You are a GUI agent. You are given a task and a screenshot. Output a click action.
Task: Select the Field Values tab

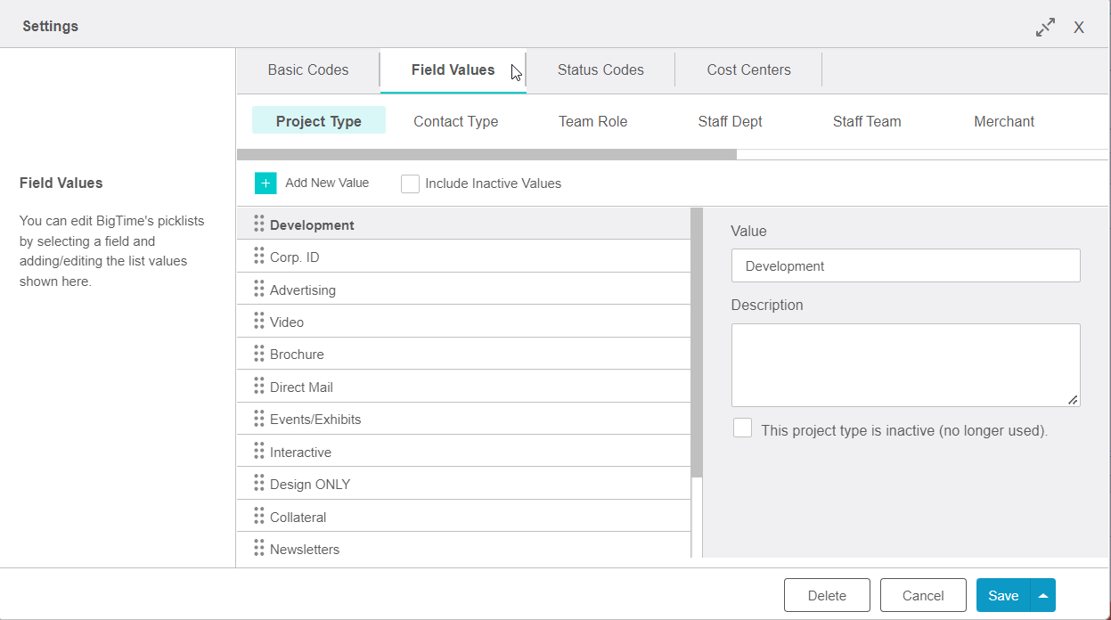coord(453,69)
